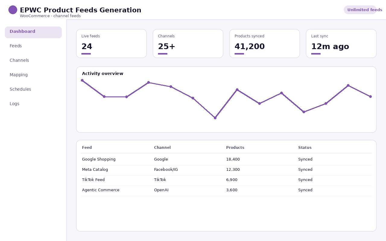Click the EPWC Product Feeds Generation title
This screenshot has width=386, height=241.
coord(81,10)
